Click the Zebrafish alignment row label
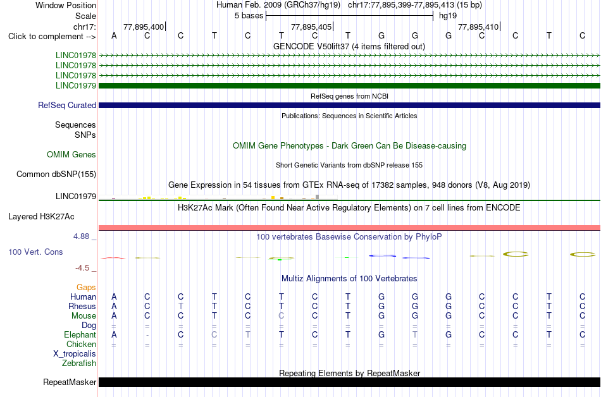The height and width of the screenshot is (397, 601). click(79, 363)
